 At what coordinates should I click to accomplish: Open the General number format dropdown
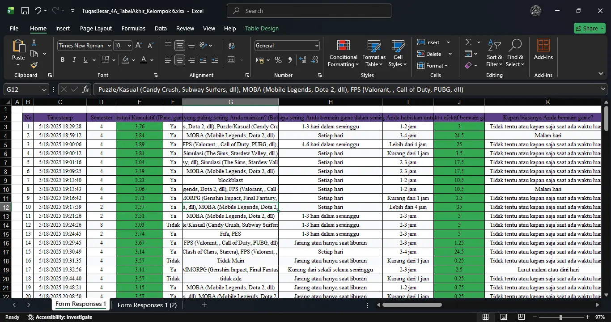click(317, 46)
